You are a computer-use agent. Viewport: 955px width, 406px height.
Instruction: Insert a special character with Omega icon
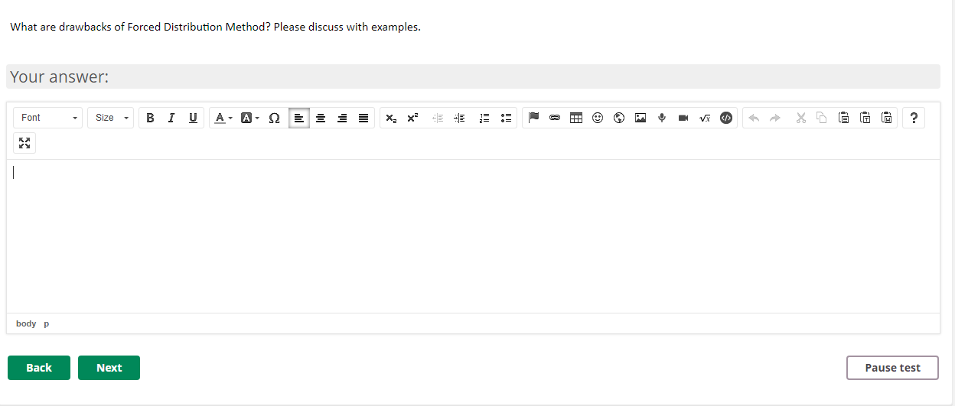(274, 118)
